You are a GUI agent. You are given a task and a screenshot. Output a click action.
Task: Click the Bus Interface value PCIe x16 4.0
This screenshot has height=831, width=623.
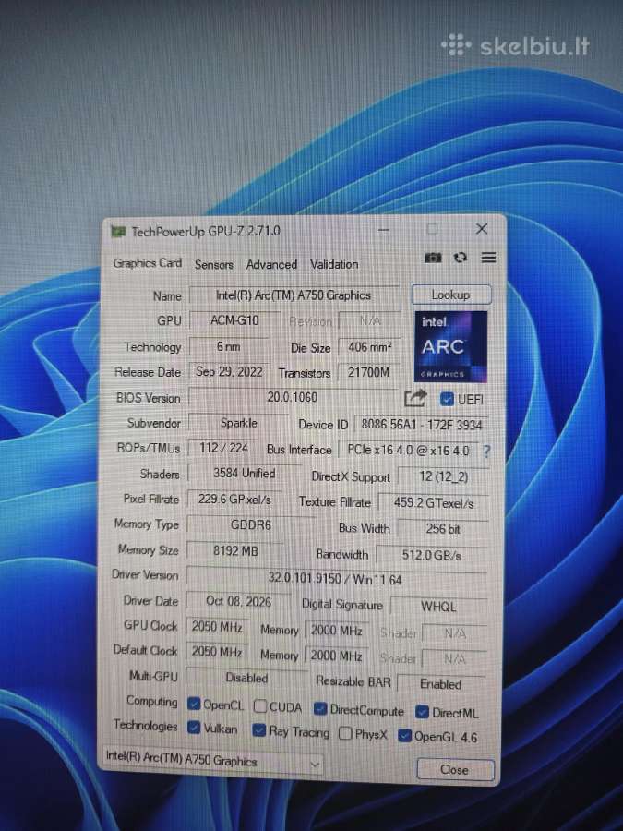coord(409,451)
